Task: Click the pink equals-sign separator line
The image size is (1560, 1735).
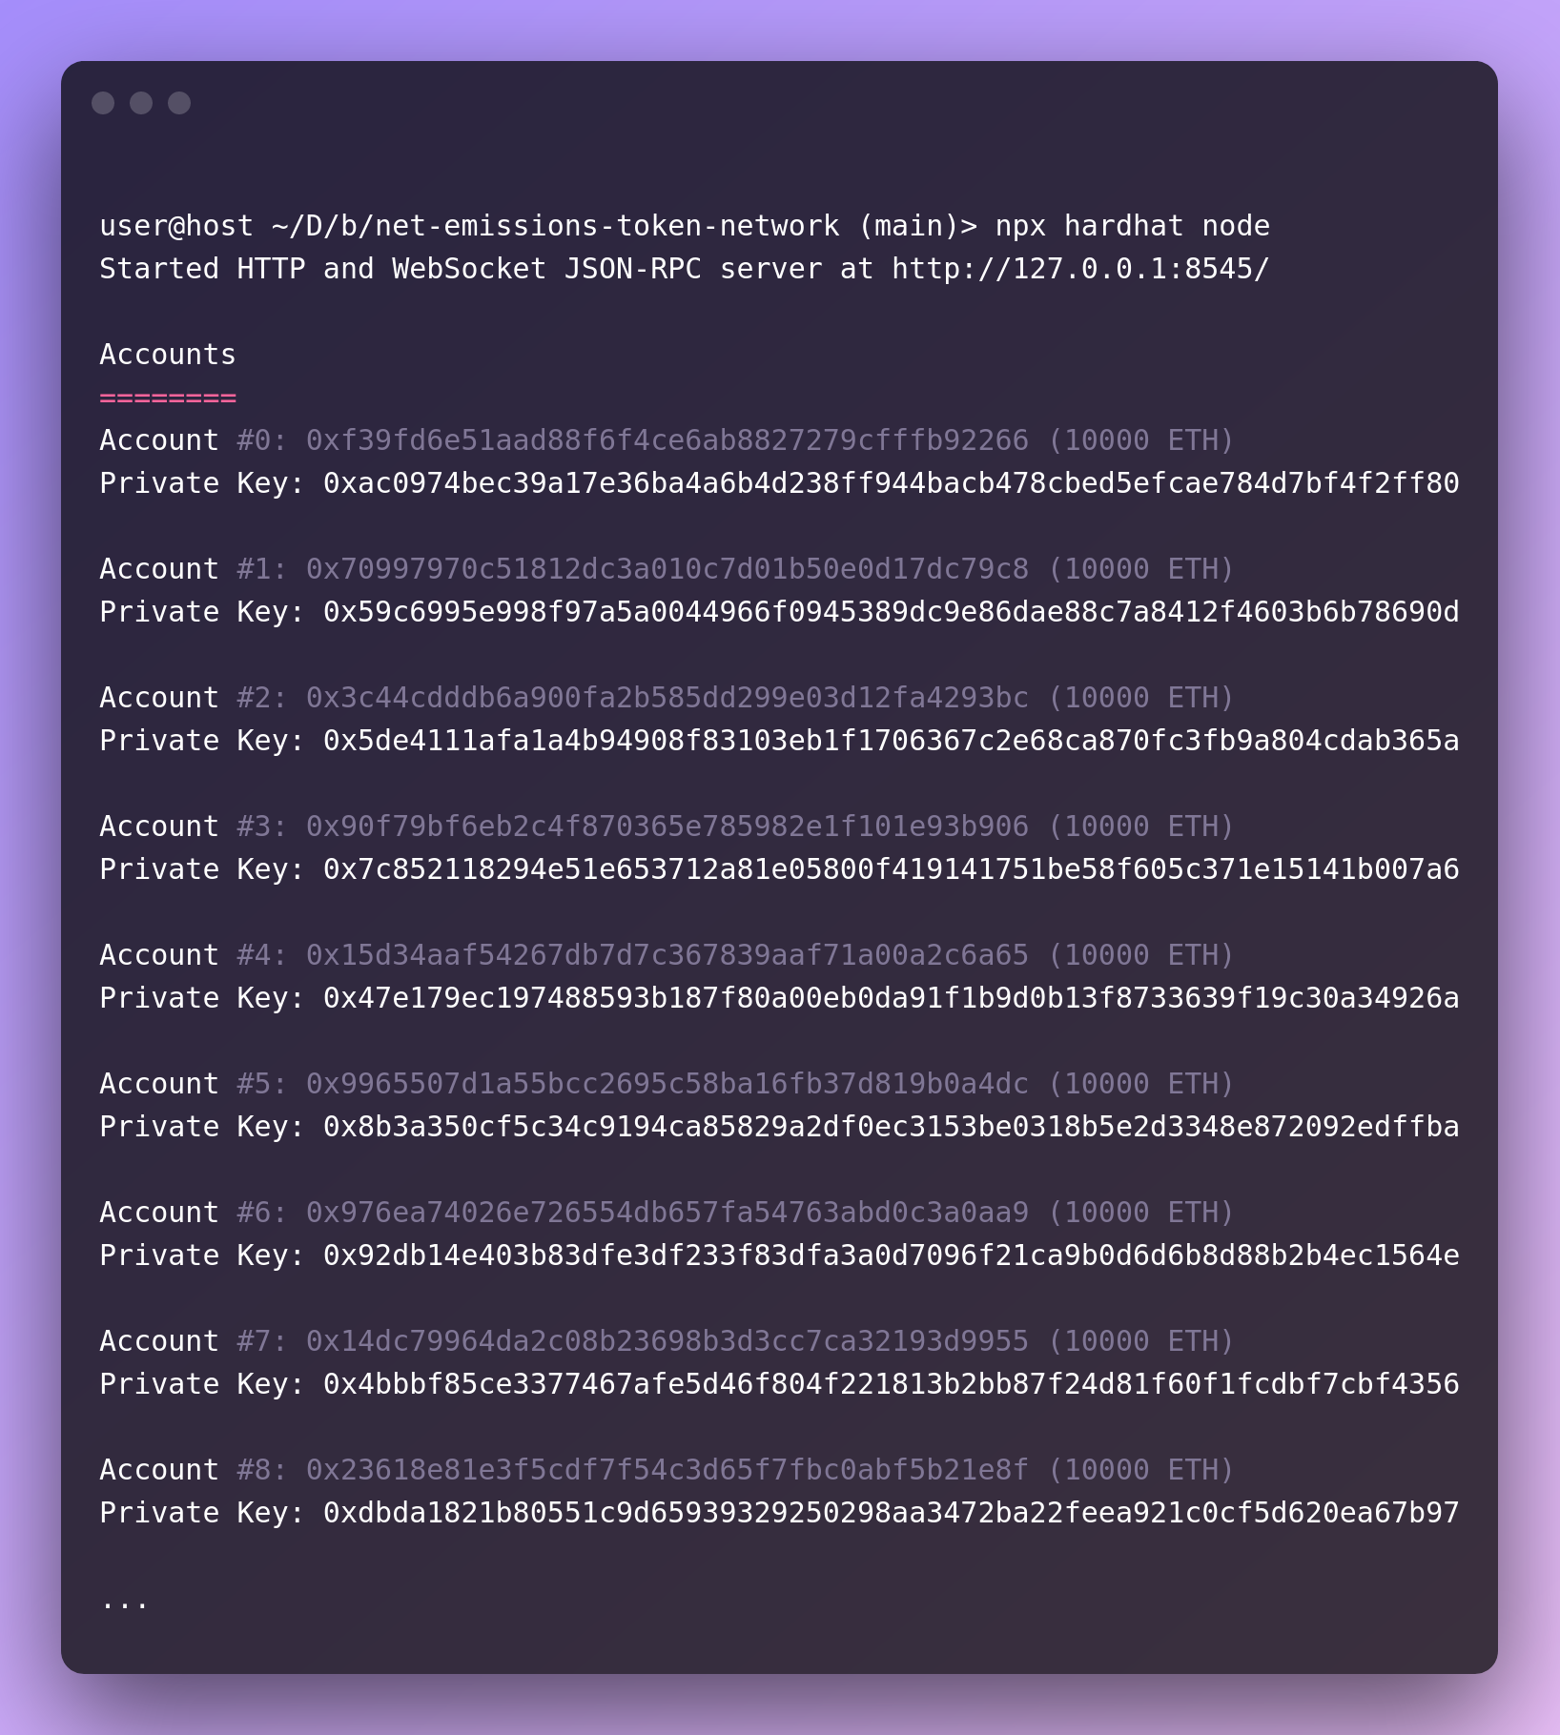Action: 168,398
